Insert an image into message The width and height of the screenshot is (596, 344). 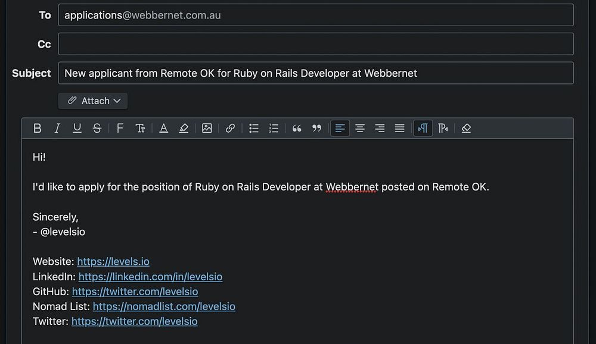click(x=207, y=129)
